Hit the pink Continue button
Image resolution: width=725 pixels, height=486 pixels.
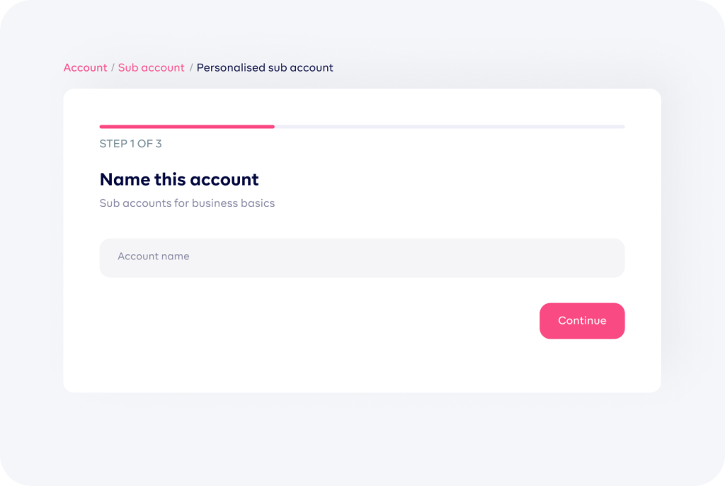[x=582, y=321]
